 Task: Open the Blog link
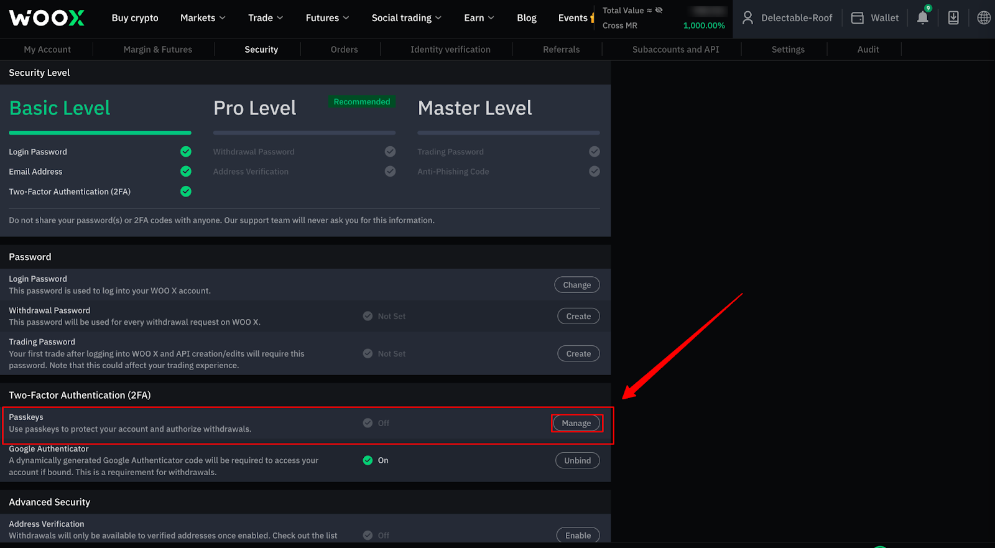[527, 18]
